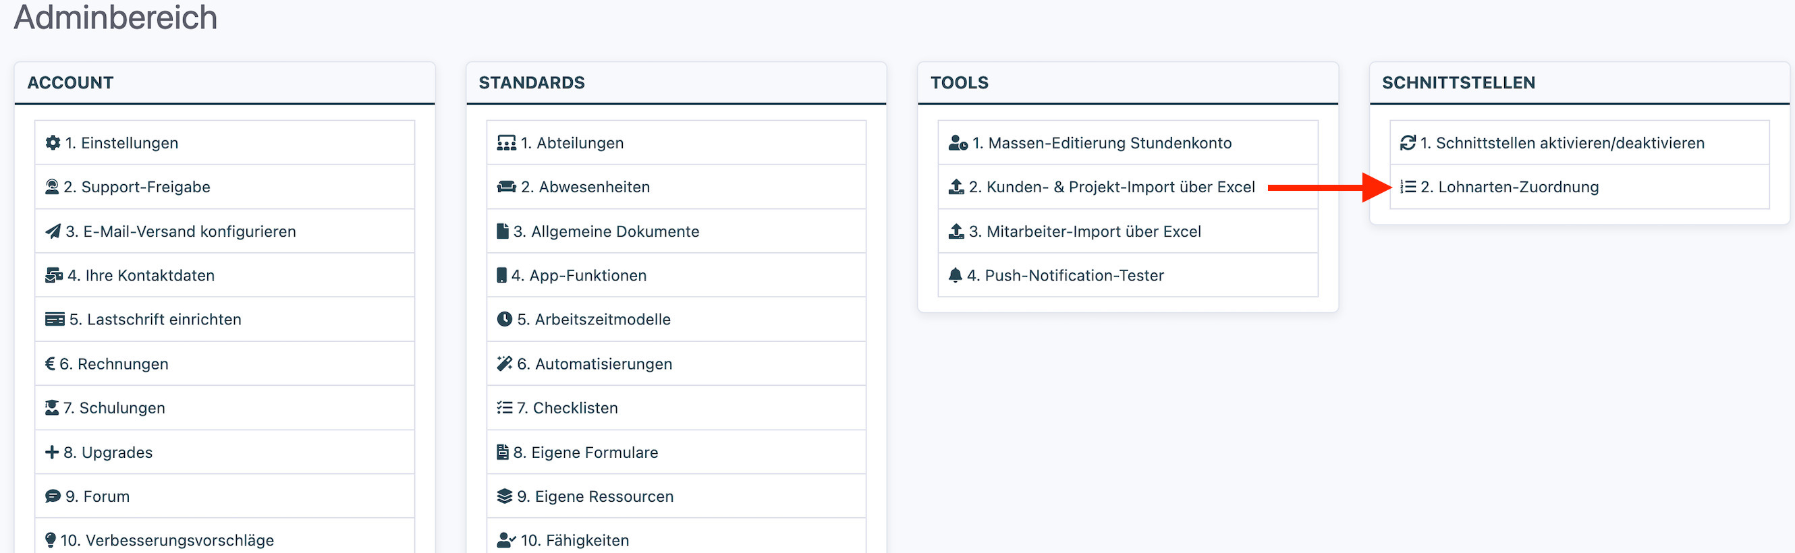Open 4. App-Funktionen
This screenshot has height=553, width=1795.
pyautogui.click(x=676, y=275)
